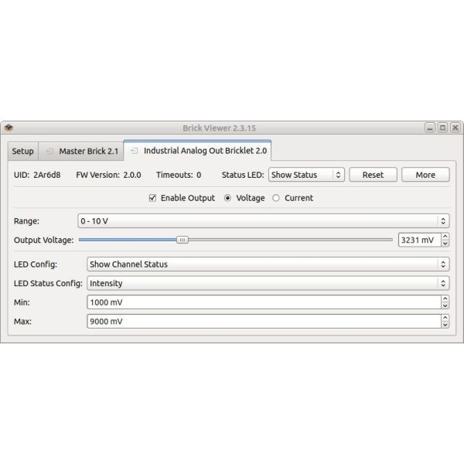Click the Min field showing 1000 mV
The width and height of the screenshot is (464, 464).
(264, 302)
